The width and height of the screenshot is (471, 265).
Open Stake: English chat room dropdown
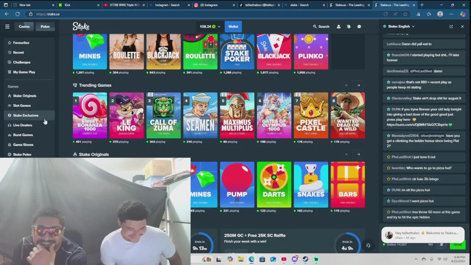coord(399,26)
